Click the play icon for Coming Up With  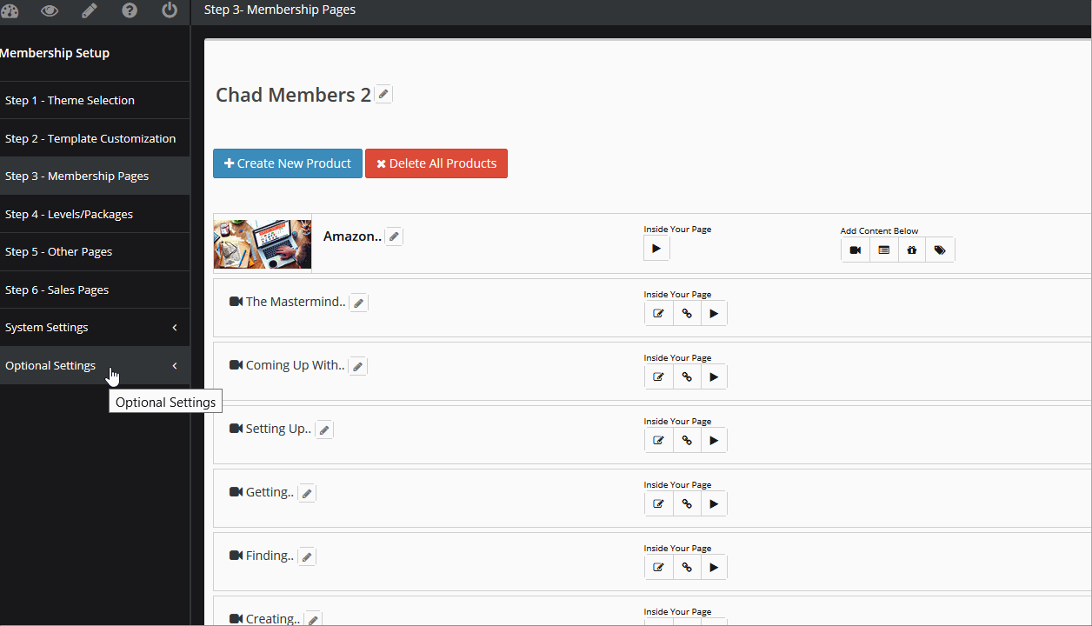pos(714,376)
